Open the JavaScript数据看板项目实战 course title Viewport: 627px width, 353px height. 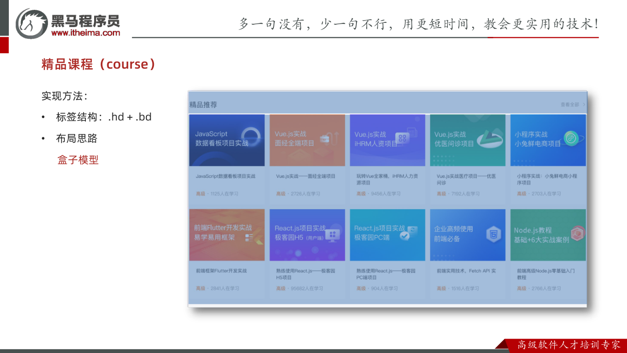click(226, 176)
